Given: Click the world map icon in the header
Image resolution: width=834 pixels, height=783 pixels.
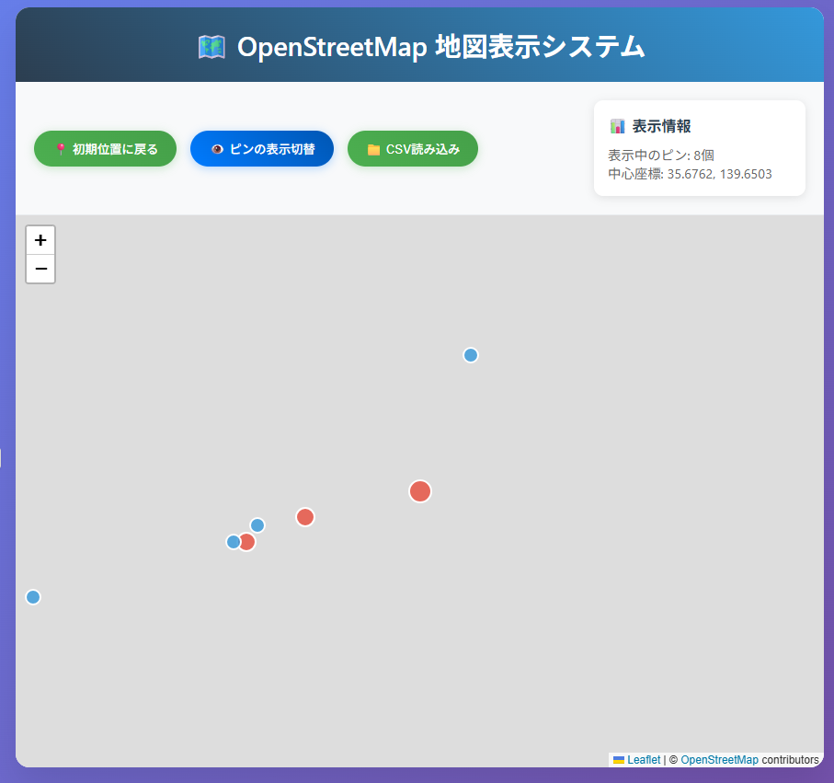Looking at the screenshot, I should 211,47.
